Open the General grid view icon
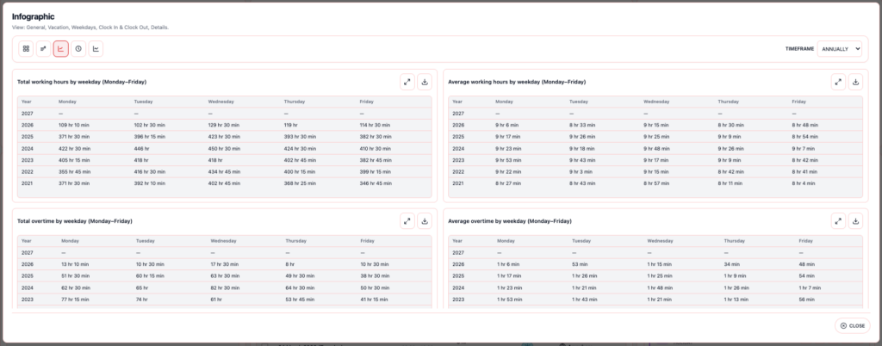The height and width of the screenshot is (346, 882). pyautogui.click(x=27, y=49)
